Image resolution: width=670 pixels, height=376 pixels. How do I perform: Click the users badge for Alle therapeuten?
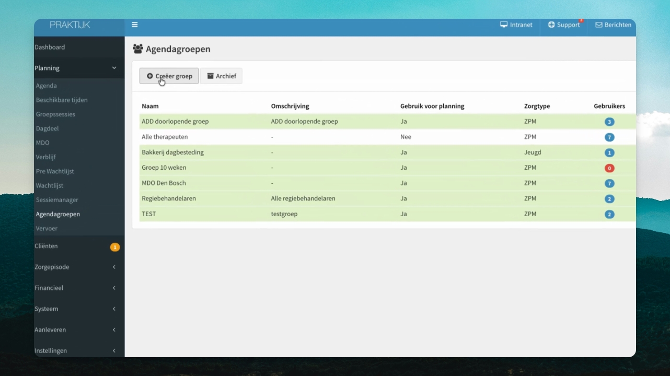point(609,137)
